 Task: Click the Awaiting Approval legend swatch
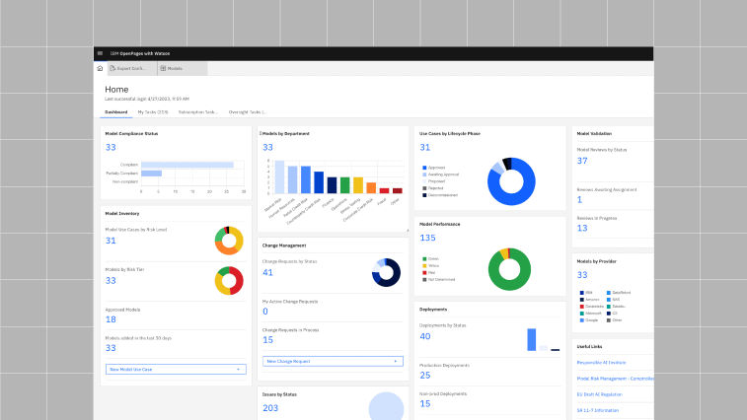[424, 175]
